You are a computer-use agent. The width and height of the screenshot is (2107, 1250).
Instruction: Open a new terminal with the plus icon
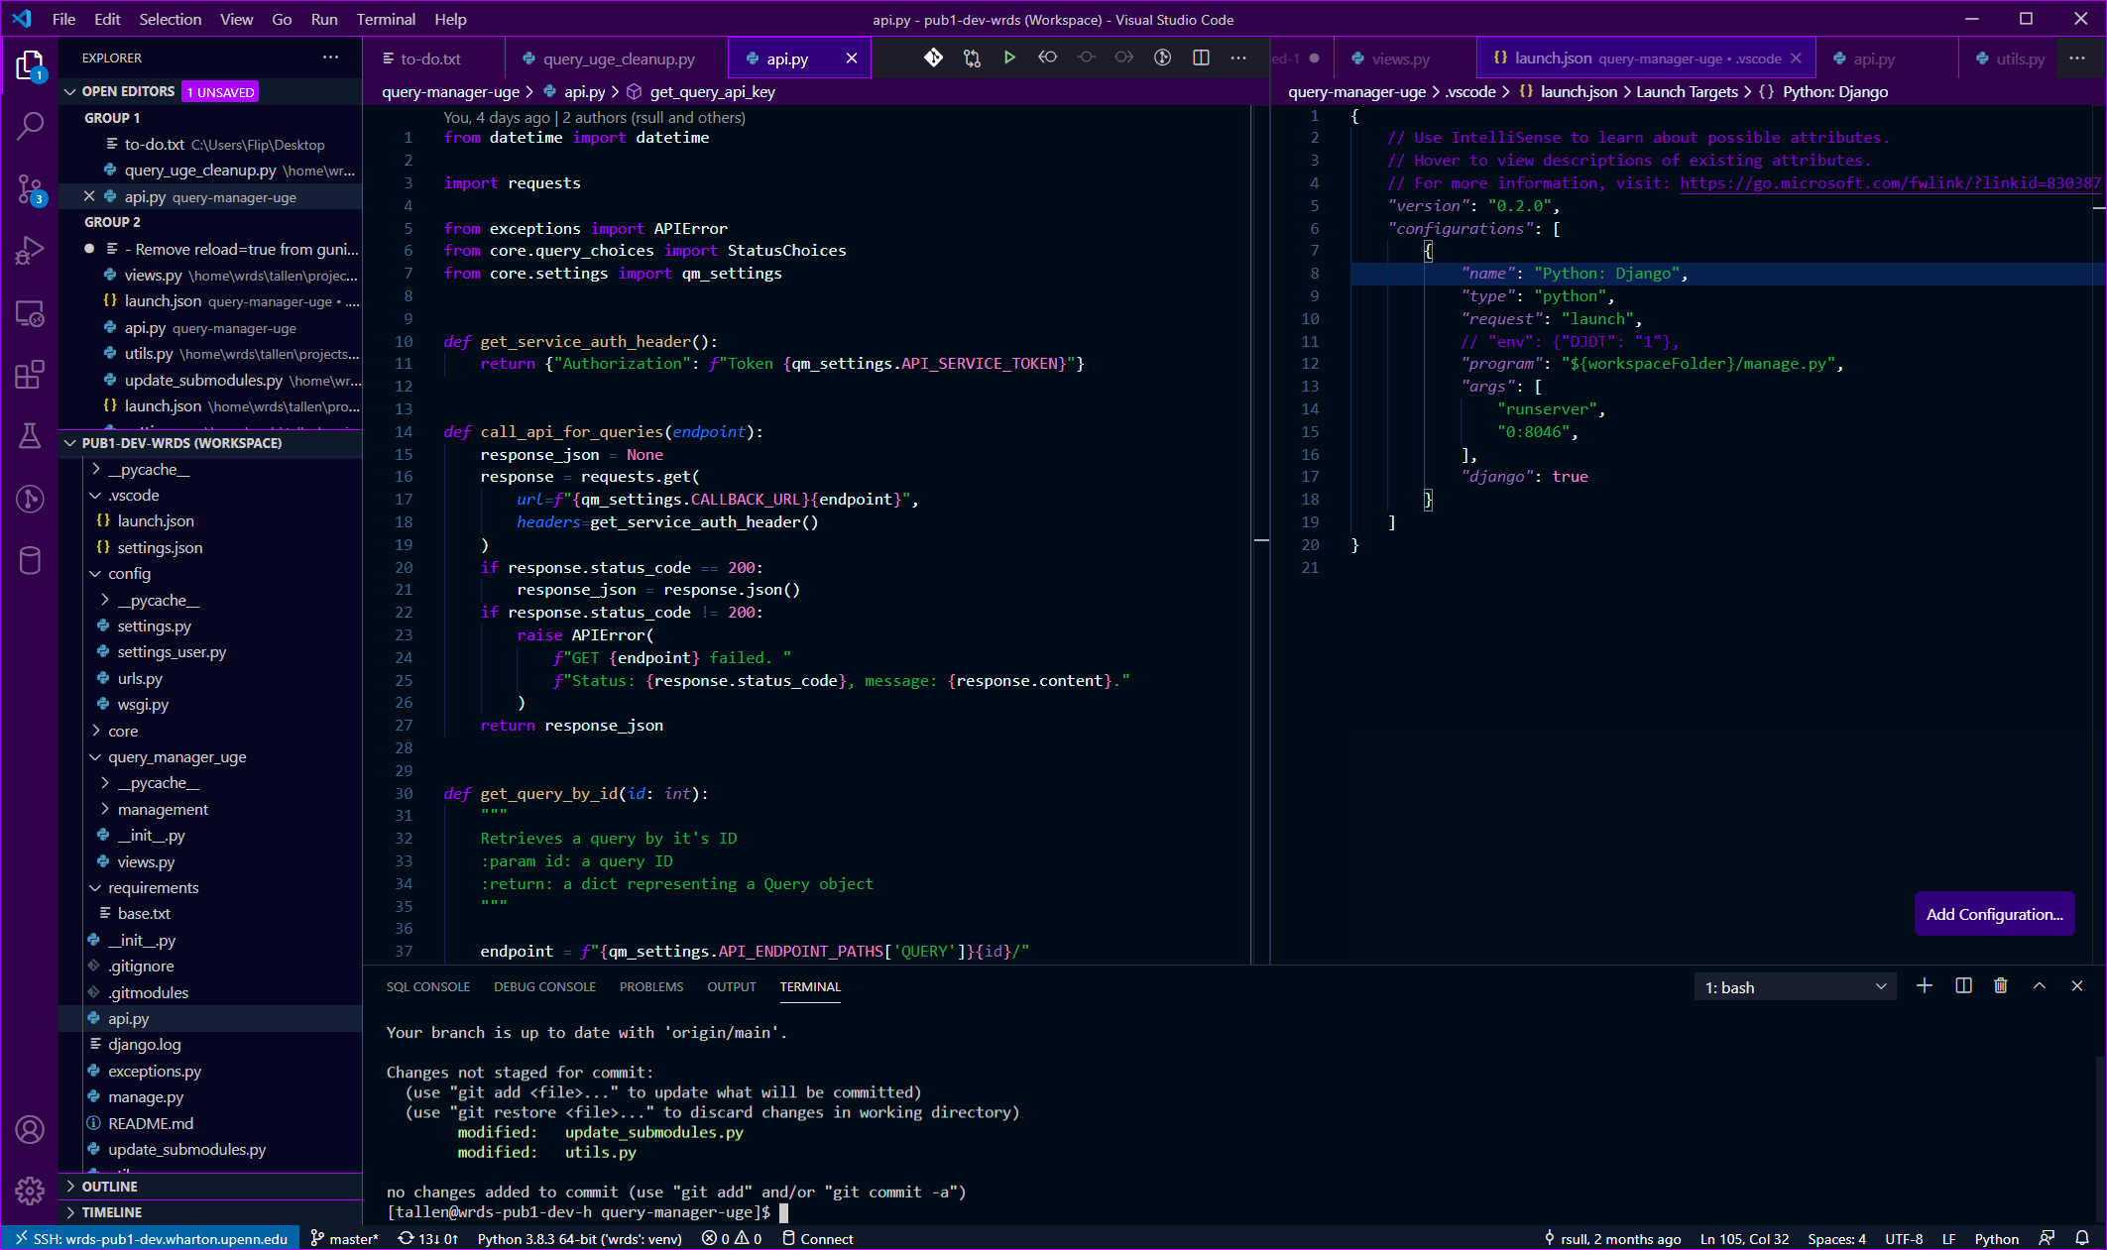point(1925,986)
